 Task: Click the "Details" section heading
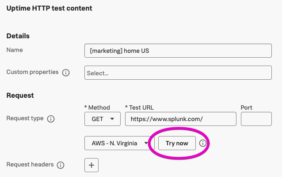tap(18, 36)
